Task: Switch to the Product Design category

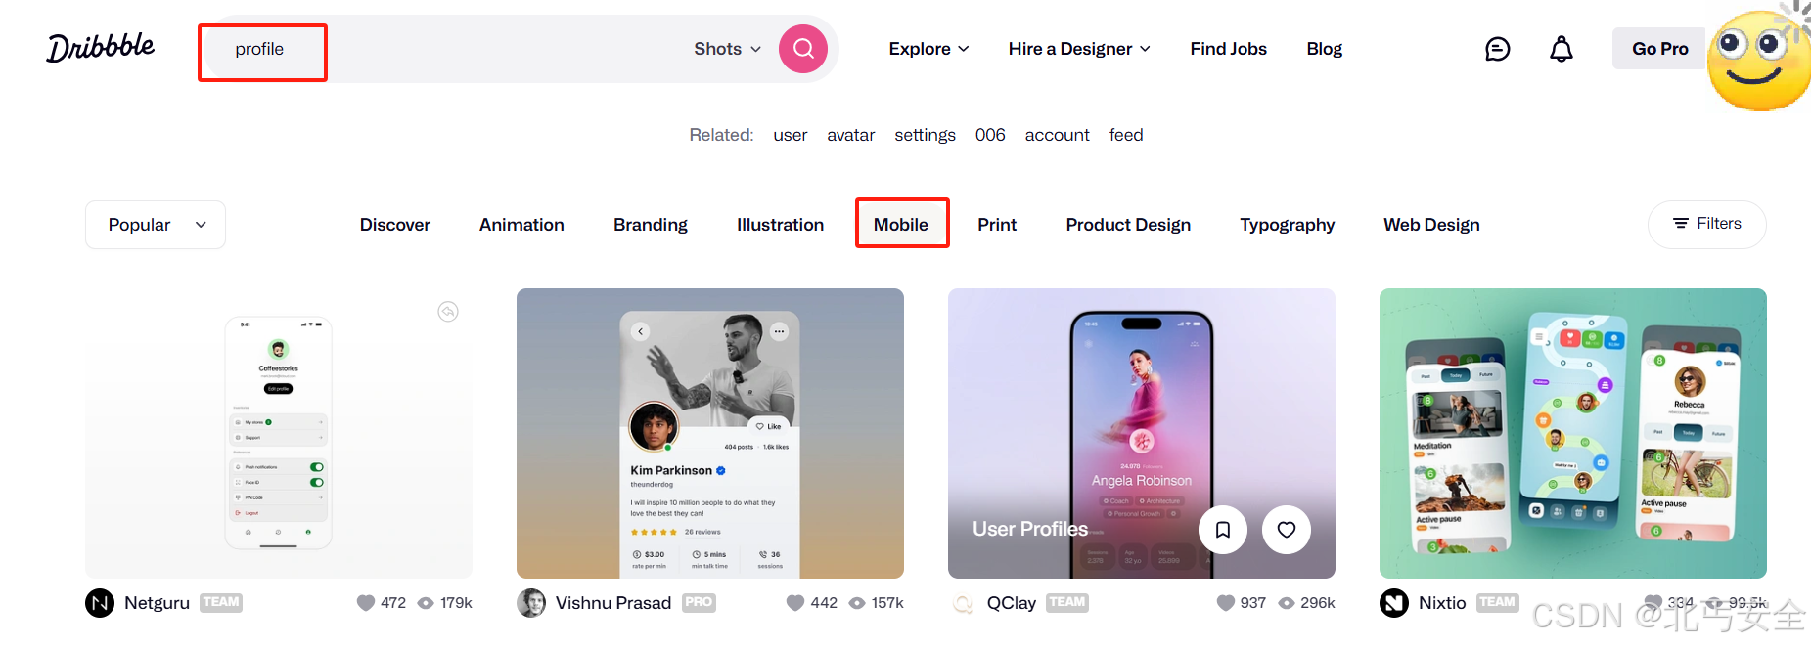Action: [1128, 225]
